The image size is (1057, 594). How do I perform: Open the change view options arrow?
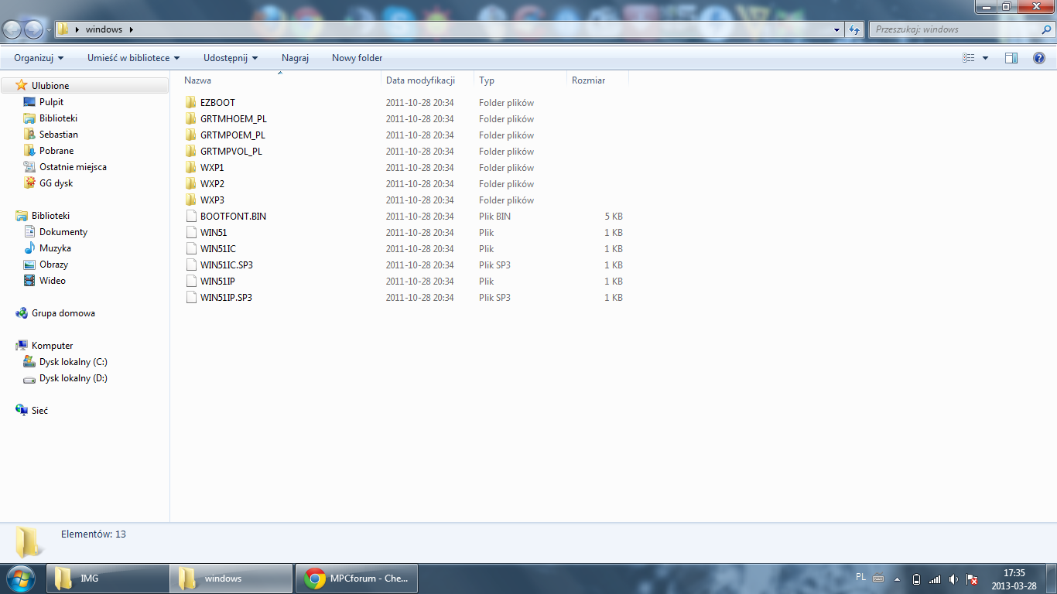tap(985, 58)
